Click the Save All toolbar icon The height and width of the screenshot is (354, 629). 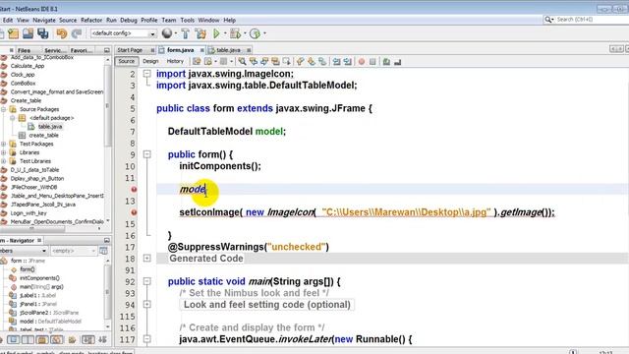click(43, 33)
